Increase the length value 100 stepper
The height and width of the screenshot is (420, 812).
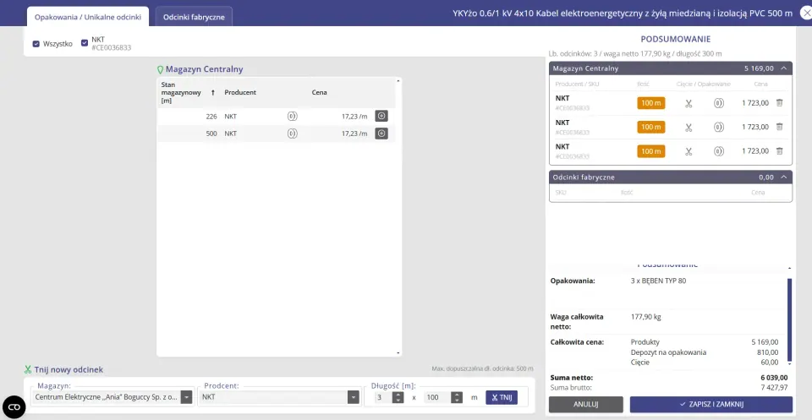point(457,394)
